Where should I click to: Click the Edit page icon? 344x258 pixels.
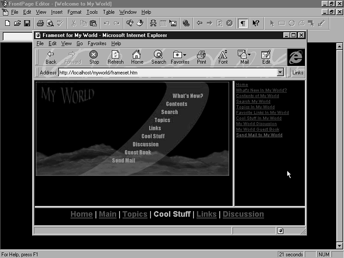click(266, 57)
